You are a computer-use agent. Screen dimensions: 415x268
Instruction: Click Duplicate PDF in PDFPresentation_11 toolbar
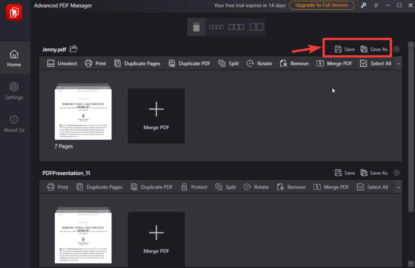tap(152, 187)
